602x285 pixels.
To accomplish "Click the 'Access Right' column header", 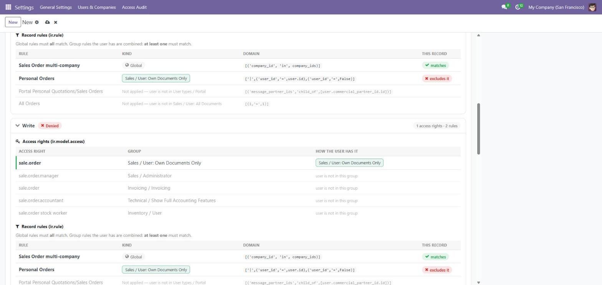I will click(32, 151).
